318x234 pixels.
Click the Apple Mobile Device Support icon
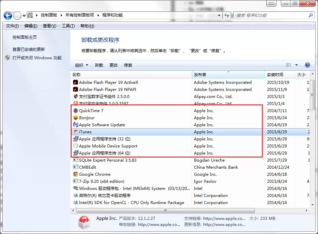pos(75,146)
